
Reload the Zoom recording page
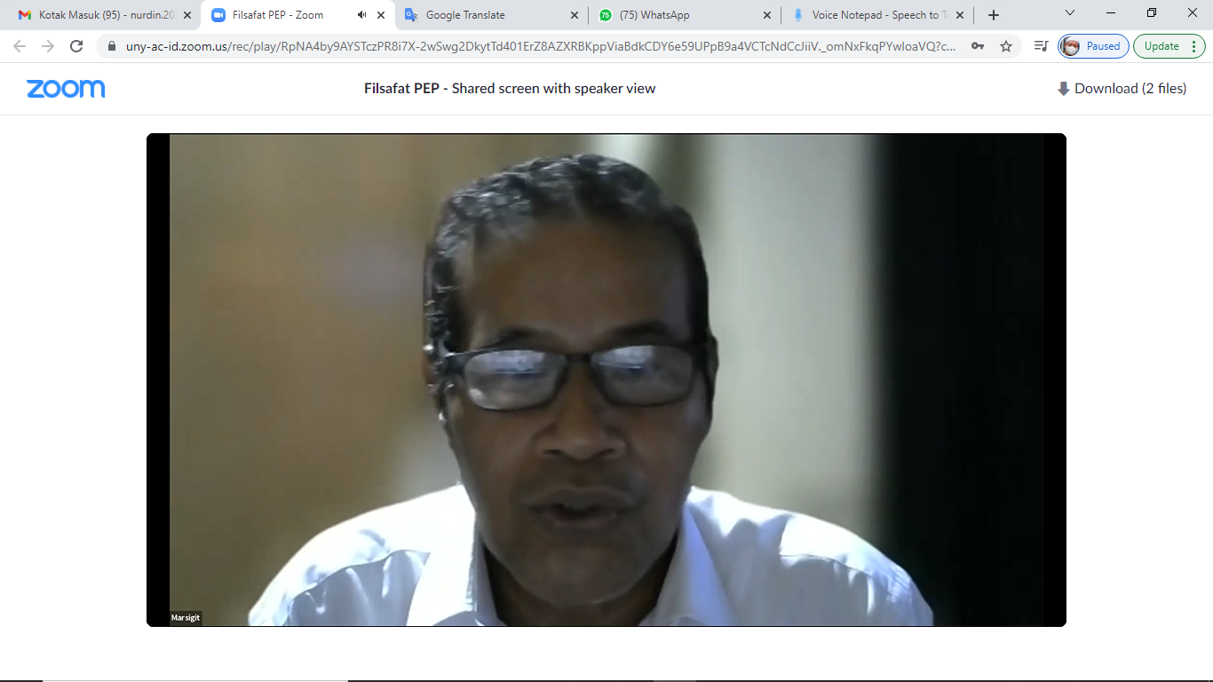click(76, 46)
